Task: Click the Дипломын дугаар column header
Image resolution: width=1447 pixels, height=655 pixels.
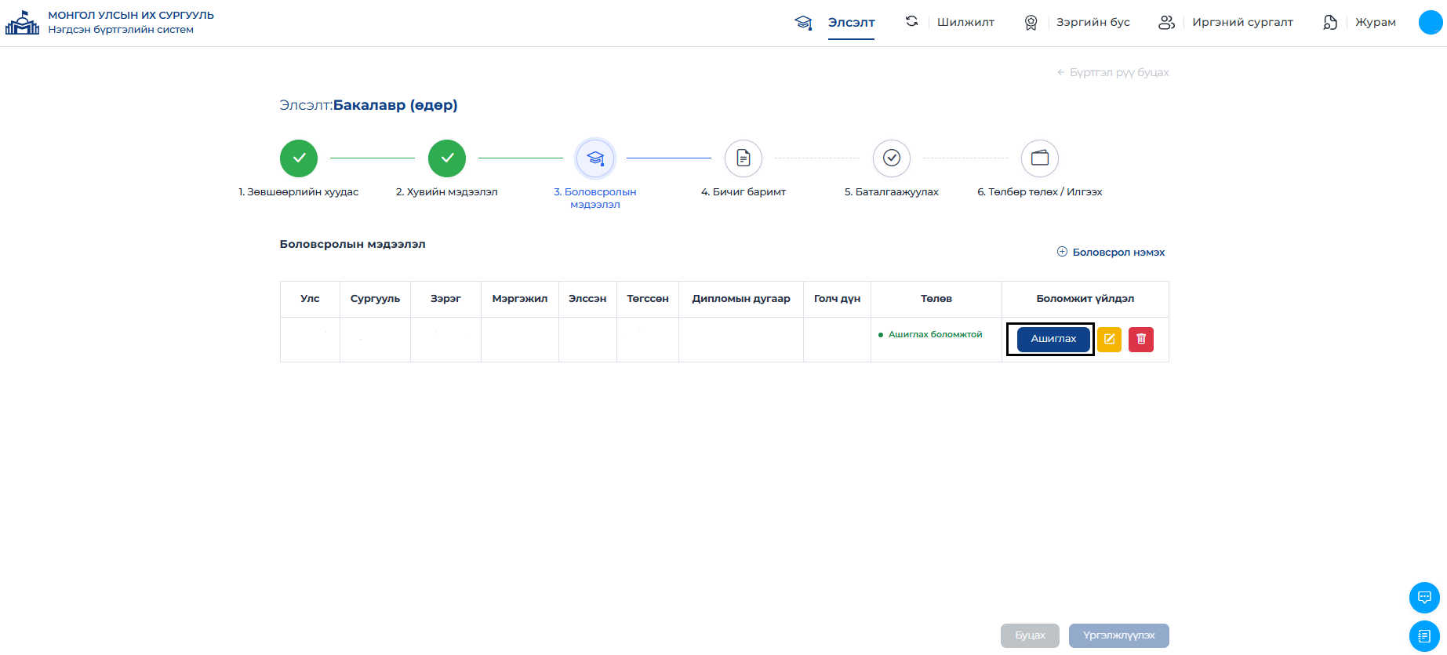Action: (x=741, y=299)
